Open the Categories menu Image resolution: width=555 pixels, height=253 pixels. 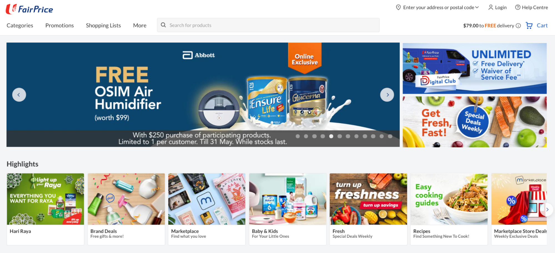(20, 26)
